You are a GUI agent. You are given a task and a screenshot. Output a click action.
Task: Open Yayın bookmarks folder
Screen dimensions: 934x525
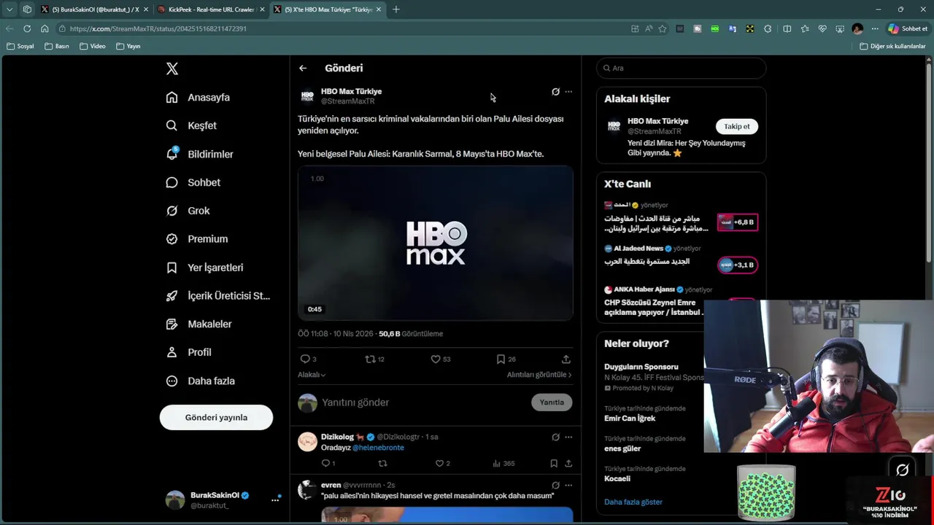tap(128, 46)
